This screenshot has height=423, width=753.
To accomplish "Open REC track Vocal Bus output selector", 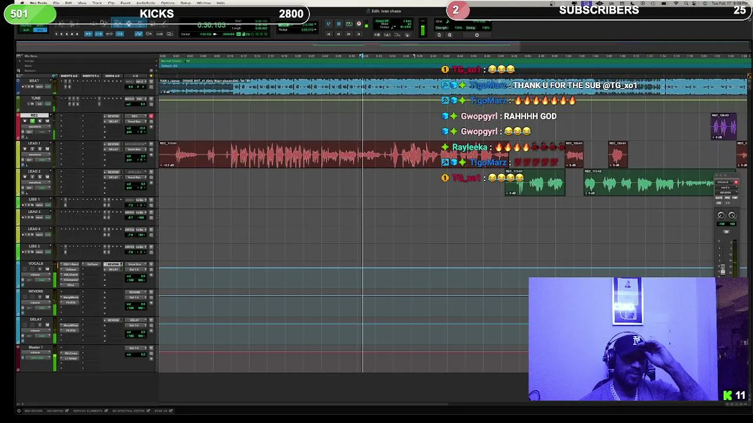I will [x=136, y=122].
